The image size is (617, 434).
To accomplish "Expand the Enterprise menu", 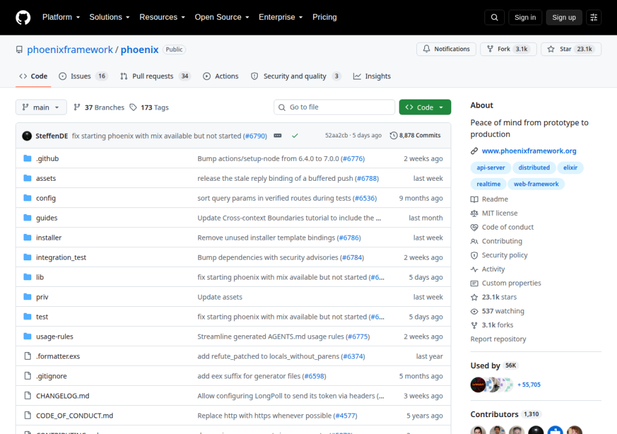I will (281, 17).
